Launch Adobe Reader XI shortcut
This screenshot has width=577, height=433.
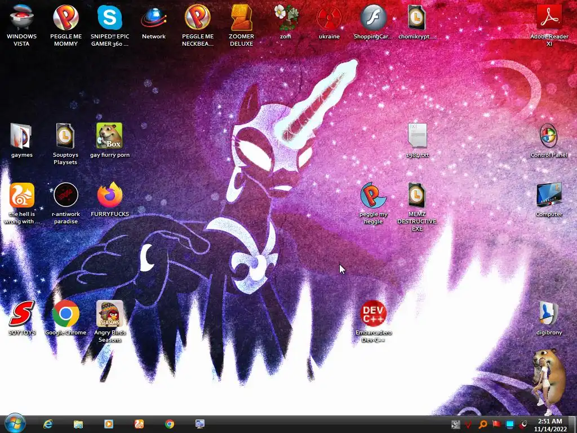(549, 17)
